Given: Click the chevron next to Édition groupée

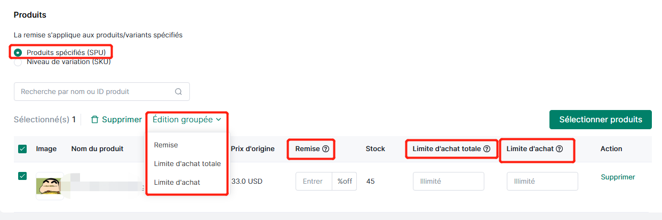Looking at the screenshot, I should tap(219, 120).
